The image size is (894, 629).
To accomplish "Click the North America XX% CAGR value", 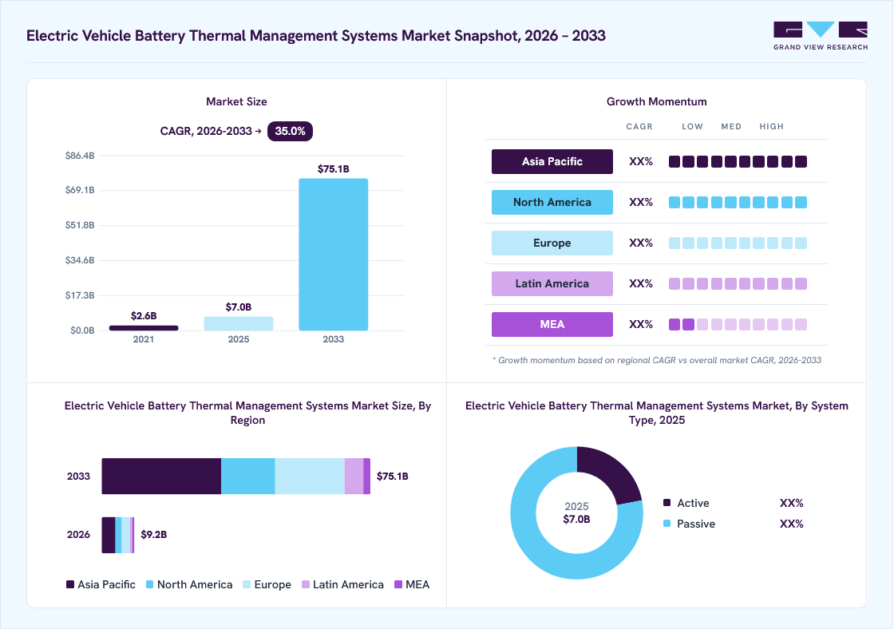I will [x=641, y=203].
